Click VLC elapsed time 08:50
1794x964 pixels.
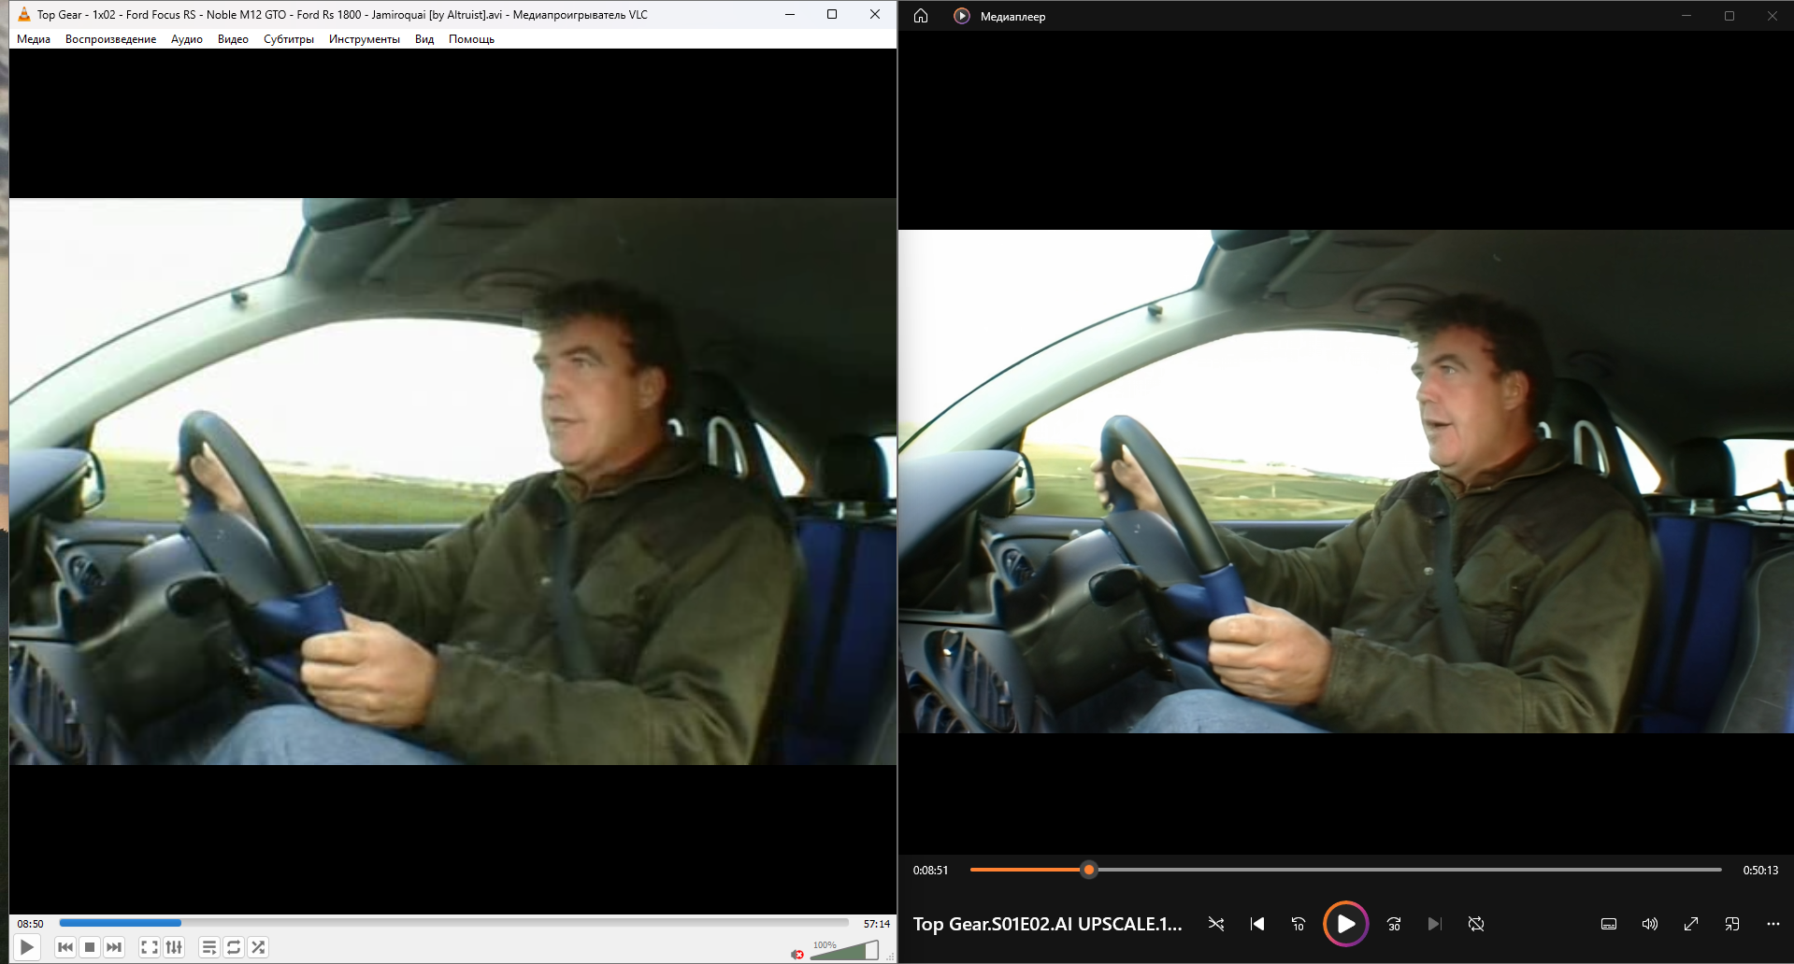[30, 924]
